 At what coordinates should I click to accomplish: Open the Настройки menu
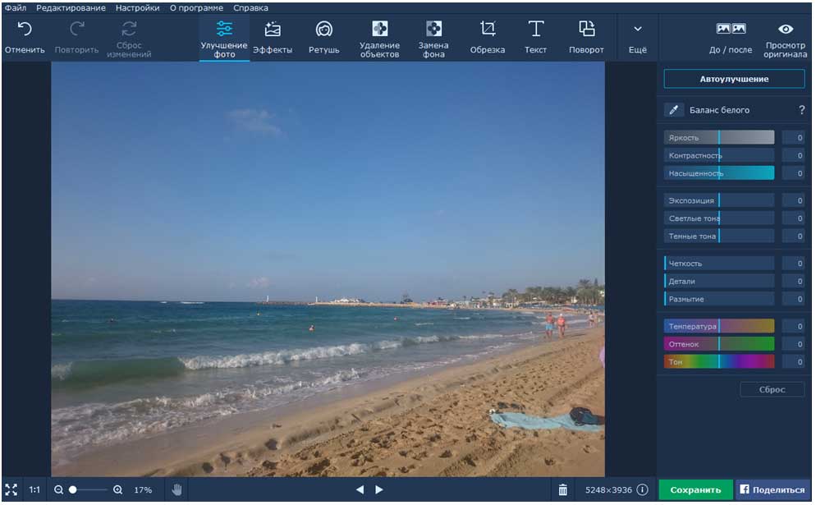coord(137,8)
